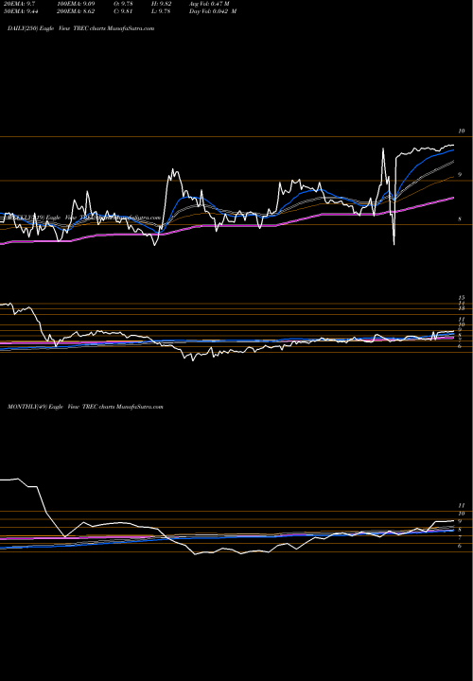Click the MONTHLY(49) Eagle View chart title

(x=85, y=407)
